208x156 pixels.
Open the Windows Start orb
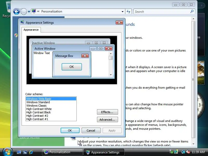coord(8,152)
